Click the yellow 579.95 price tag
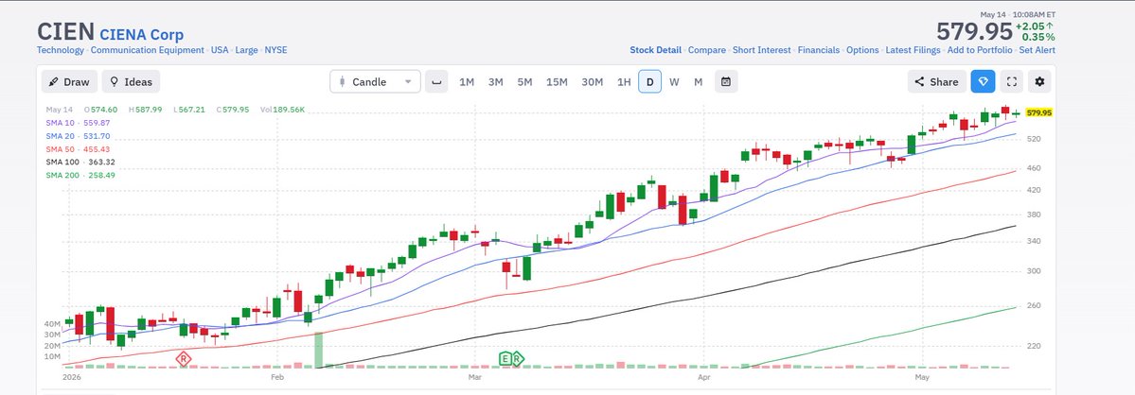This screenshot has height=395, width=1135. pyautogui.click(x=1038, y=112)
